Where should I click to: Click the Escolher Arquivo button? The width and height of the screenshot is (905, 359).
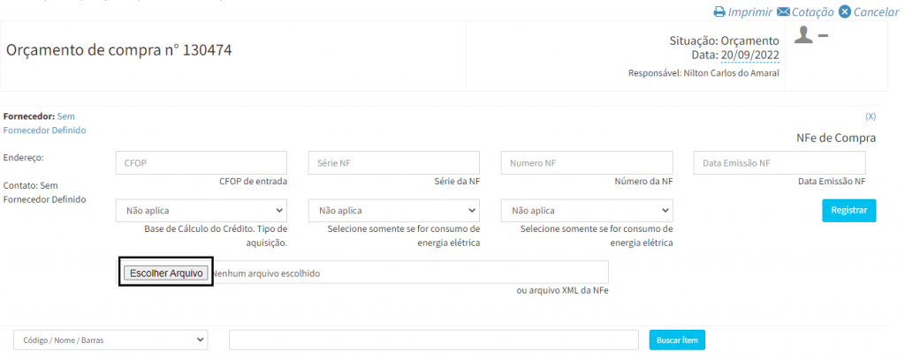point(166,273)
